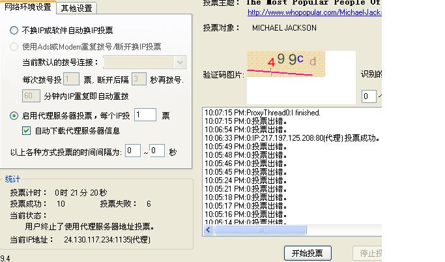Select 启用代理服务器投票 radio option

(14, 116)
